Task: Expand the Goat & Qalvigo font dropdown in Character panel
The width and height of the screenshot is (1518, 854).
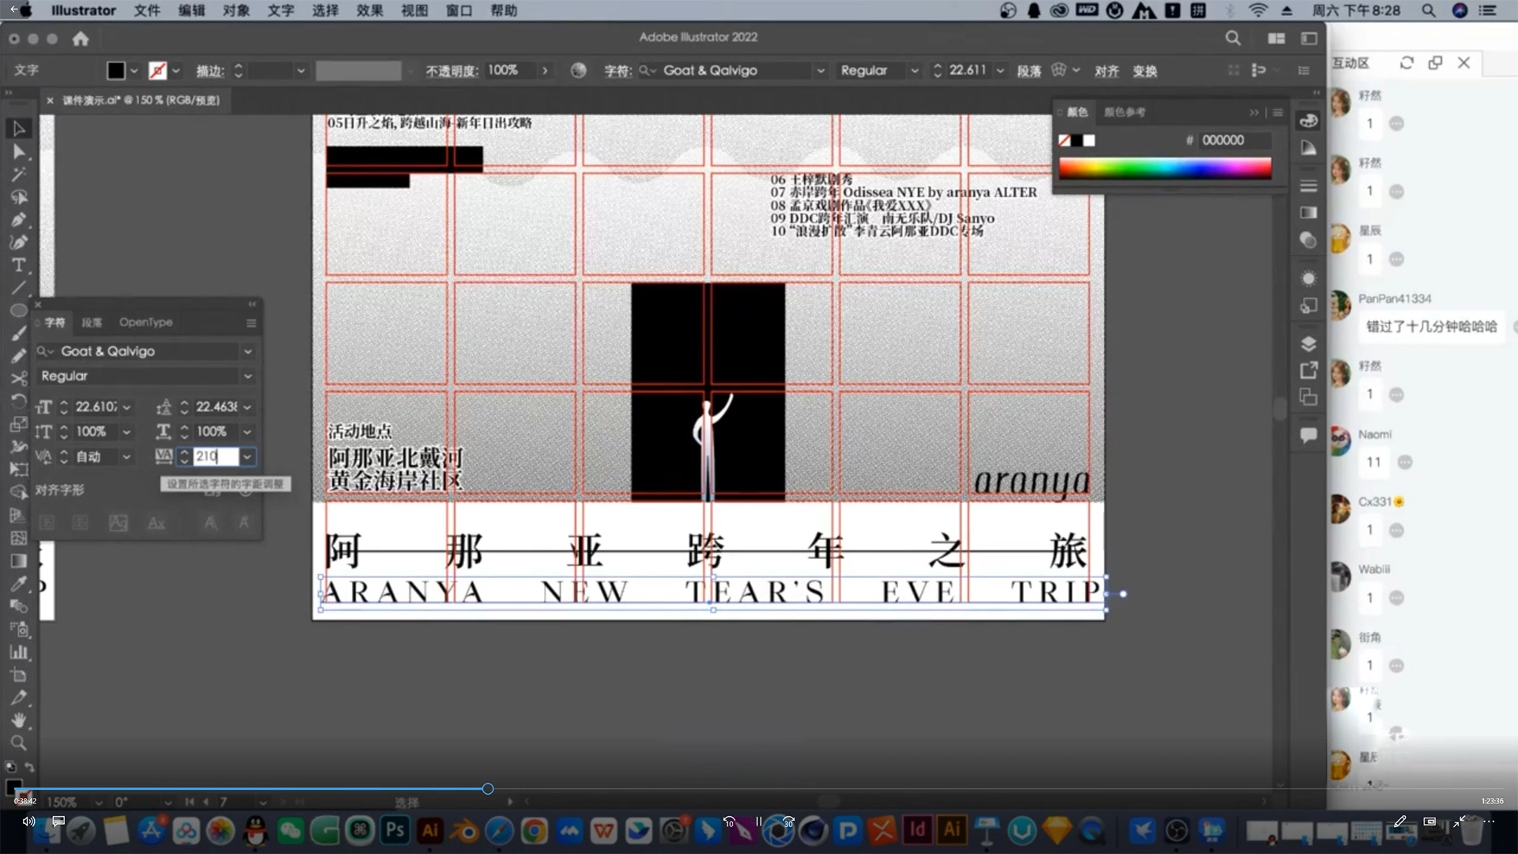Action: click(x=248, y=351)
